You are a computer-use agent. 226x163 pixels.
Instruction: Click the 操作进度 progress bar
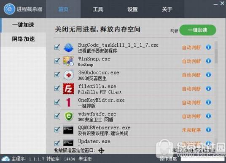202,159
